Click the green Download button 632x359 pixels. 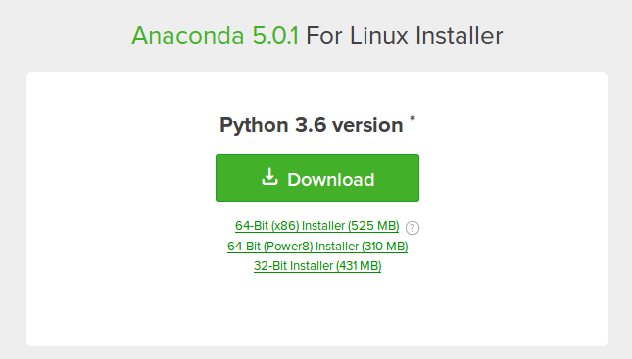[x=317, y=177]
